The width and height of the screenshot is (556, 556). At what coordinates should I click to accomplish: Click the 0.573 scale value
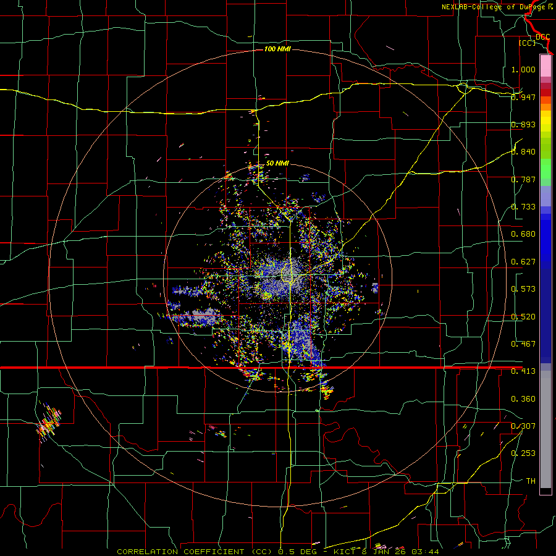click(x=523, y=289)
